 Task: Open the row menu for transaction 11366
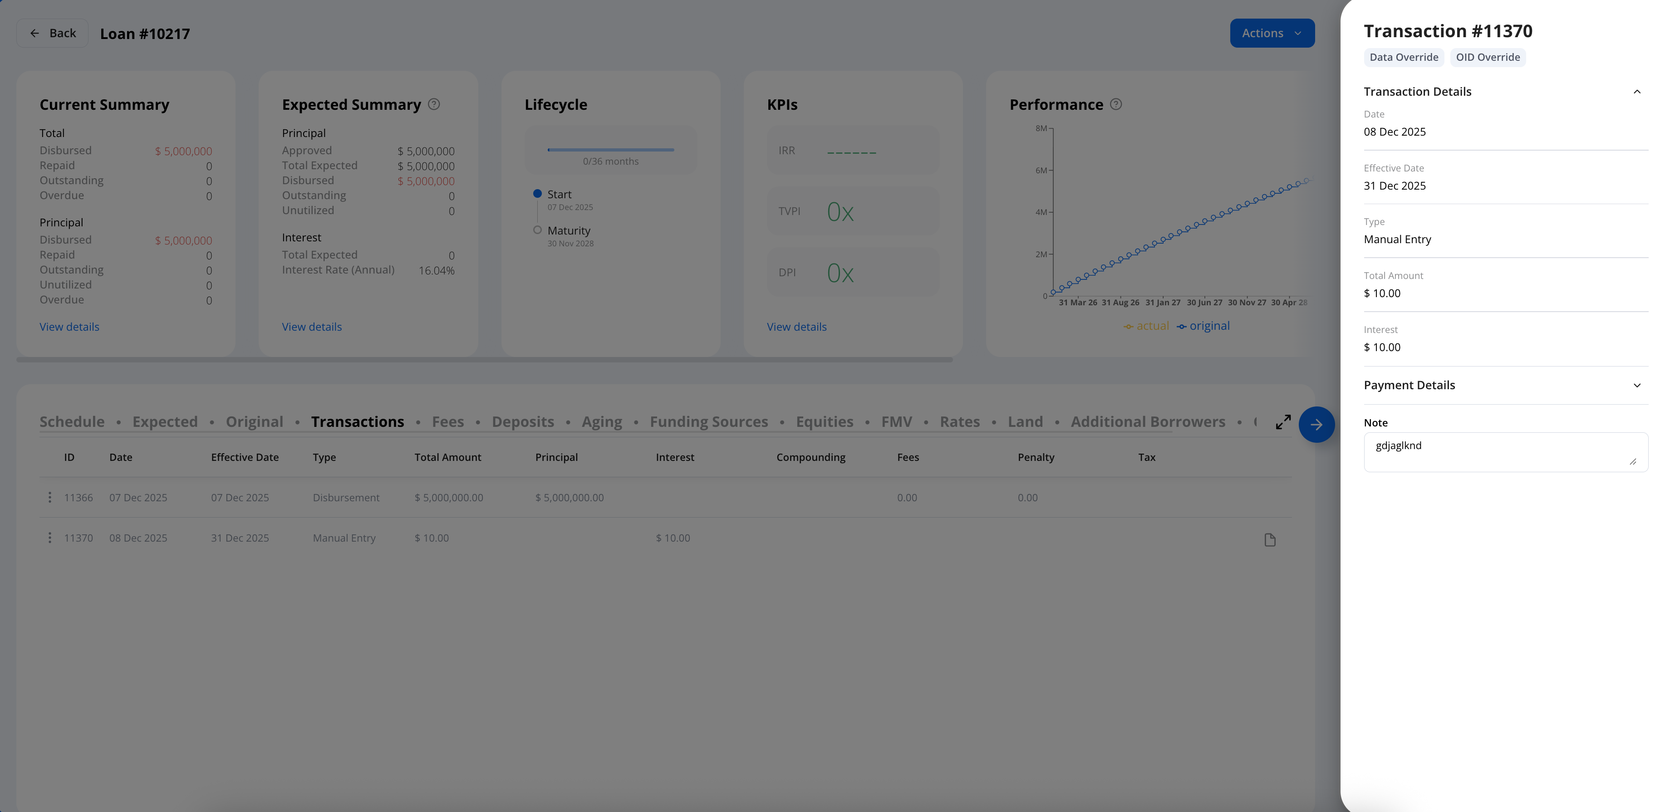[x=50, y=497]
